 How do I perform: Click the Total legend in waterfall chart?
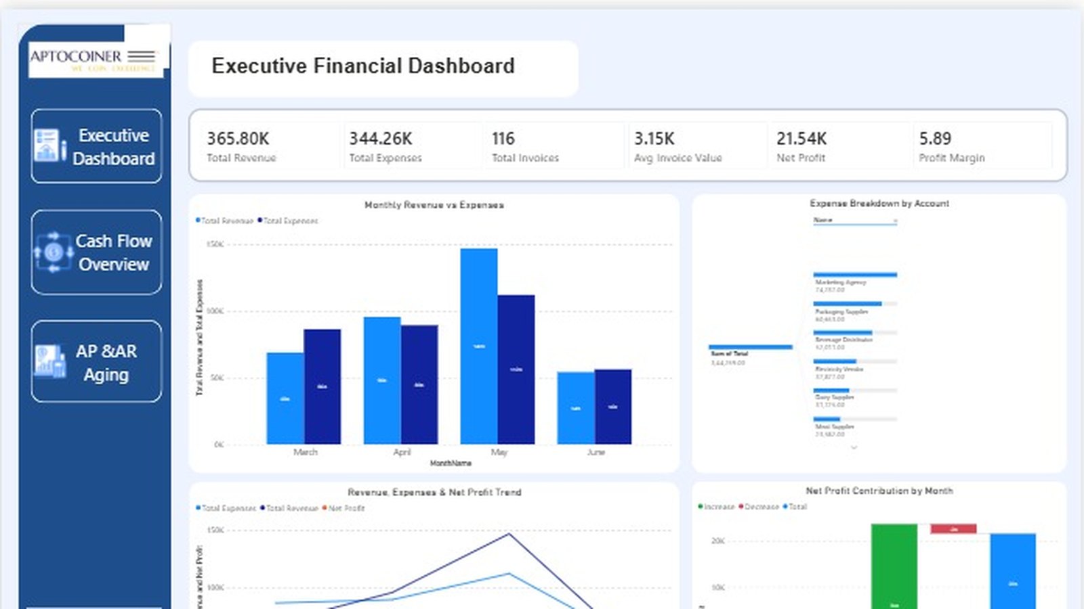point(795,507)
